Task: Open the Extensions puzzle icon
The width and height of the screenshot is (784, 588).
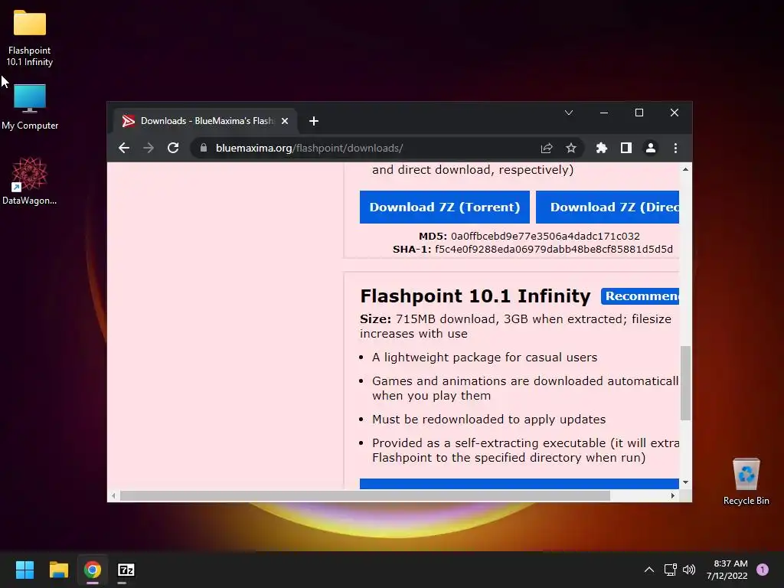Action: tap(602, 148)
